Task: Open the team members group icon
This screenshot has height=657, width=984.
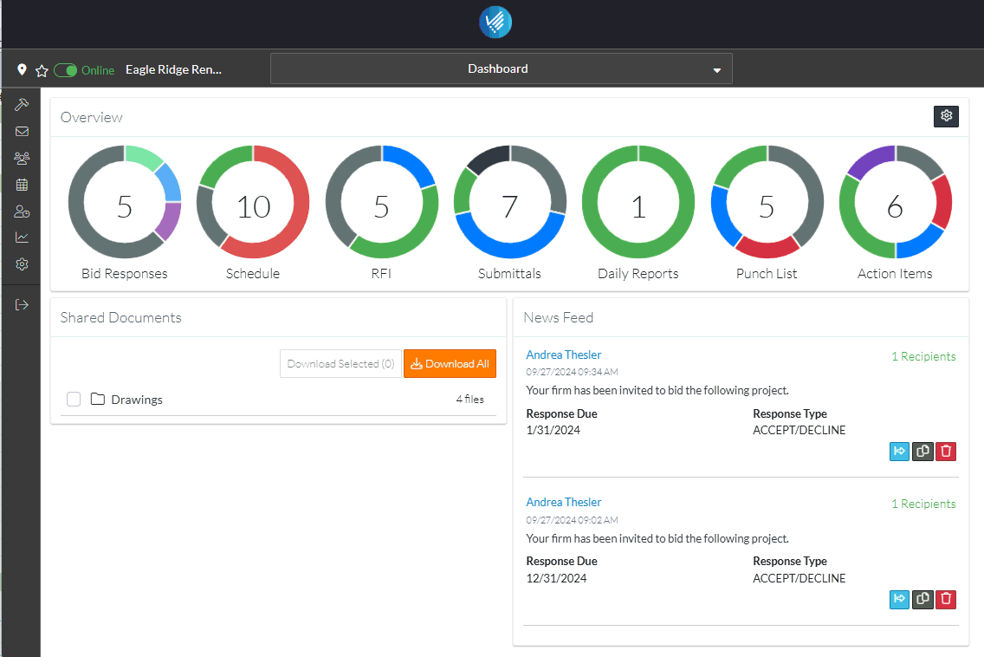Action: click(22, 158)
